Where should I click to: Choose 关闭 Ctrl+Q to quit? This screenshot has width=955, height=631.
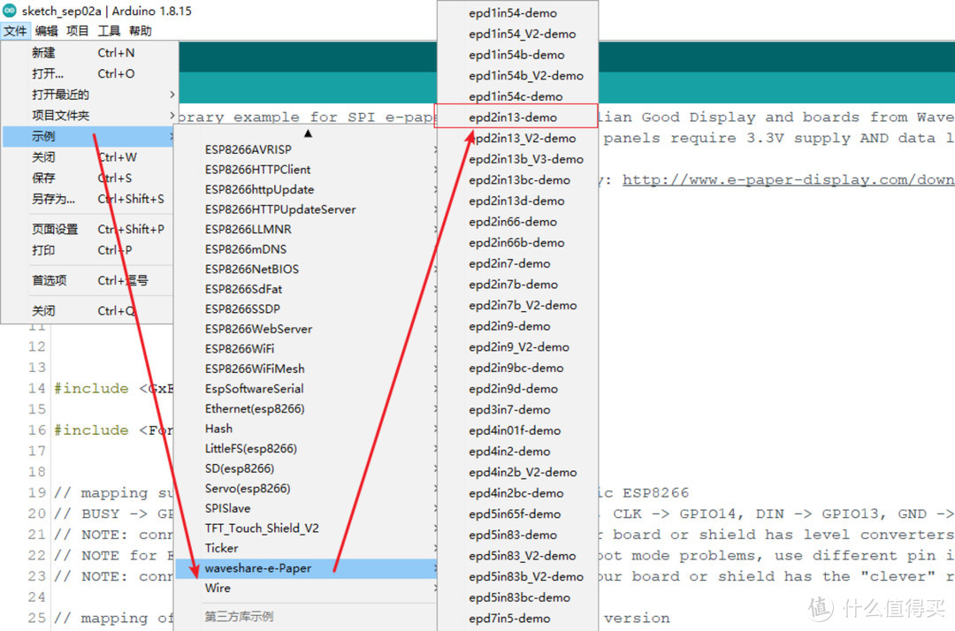pos(89,311)
